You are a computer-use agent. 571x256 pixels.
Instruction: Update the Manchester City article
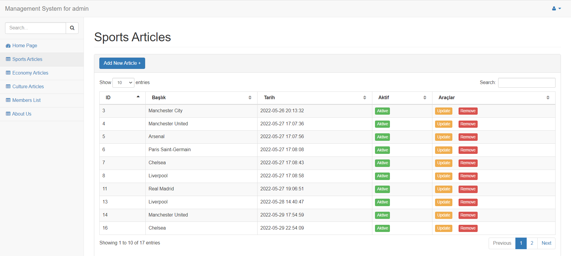click(444, 111)
